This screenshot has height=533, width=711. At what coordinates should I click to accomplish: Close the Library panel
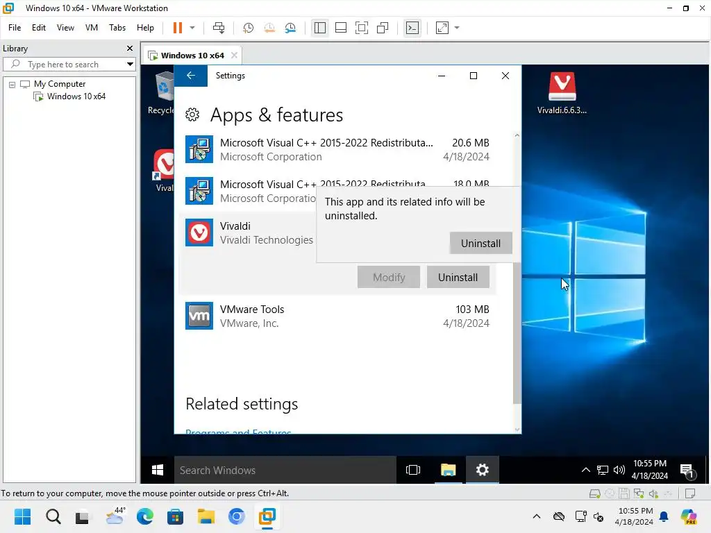pyautogui.click(x=130, y=48)
